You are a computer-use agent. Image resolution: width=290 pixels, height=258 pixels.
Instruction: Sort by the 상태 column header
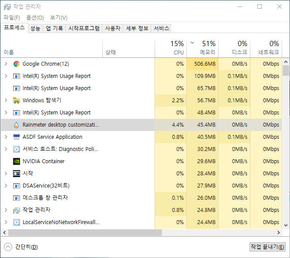click(x=128, y=49)
